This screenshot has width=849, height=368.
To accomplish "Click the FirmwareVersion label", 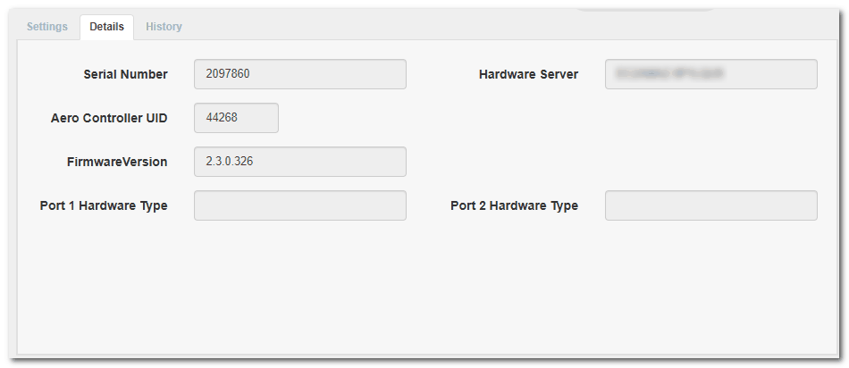I will coord(116,162).
